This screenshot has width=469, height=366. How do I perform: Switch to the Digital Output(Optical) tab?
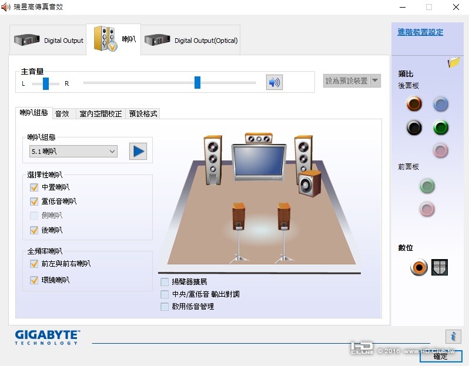pos(190,40)
